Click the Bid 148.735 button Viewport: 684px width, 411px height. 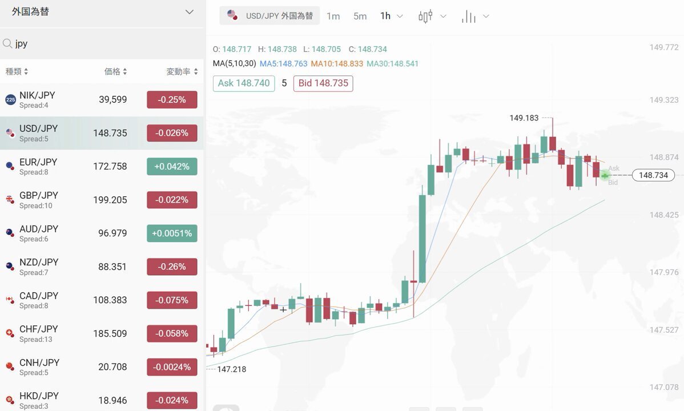323,83
